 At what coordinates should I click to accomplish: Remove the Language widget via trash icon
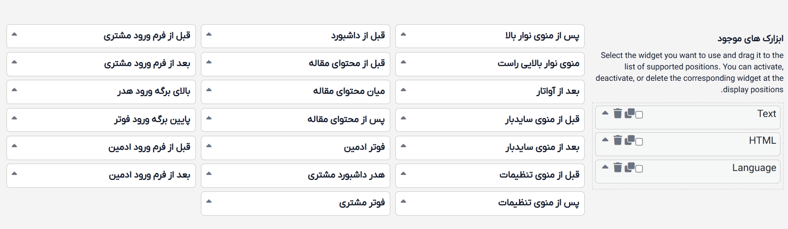coord(617,168)
